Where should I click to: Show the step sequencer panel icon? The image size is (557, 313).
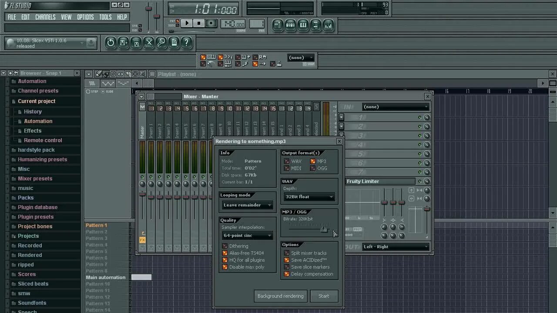[x=290, y=25]
